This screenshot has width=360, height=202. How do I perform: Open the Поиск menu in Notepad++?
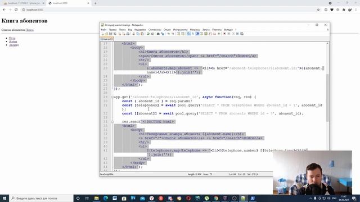pyautogui.click(x=122, y=30)
